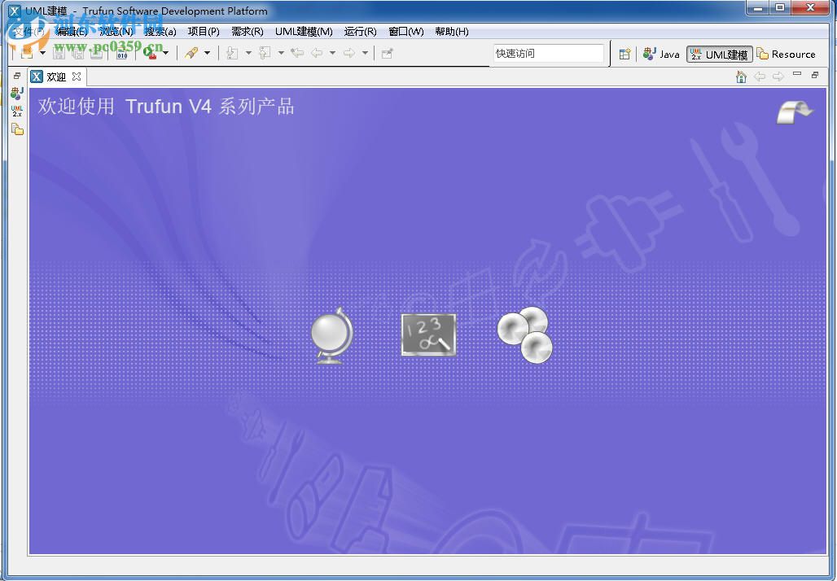This screenshot has height=581, width=837.
Task: Open the 文件(F) menu
Action: point(28,32)
